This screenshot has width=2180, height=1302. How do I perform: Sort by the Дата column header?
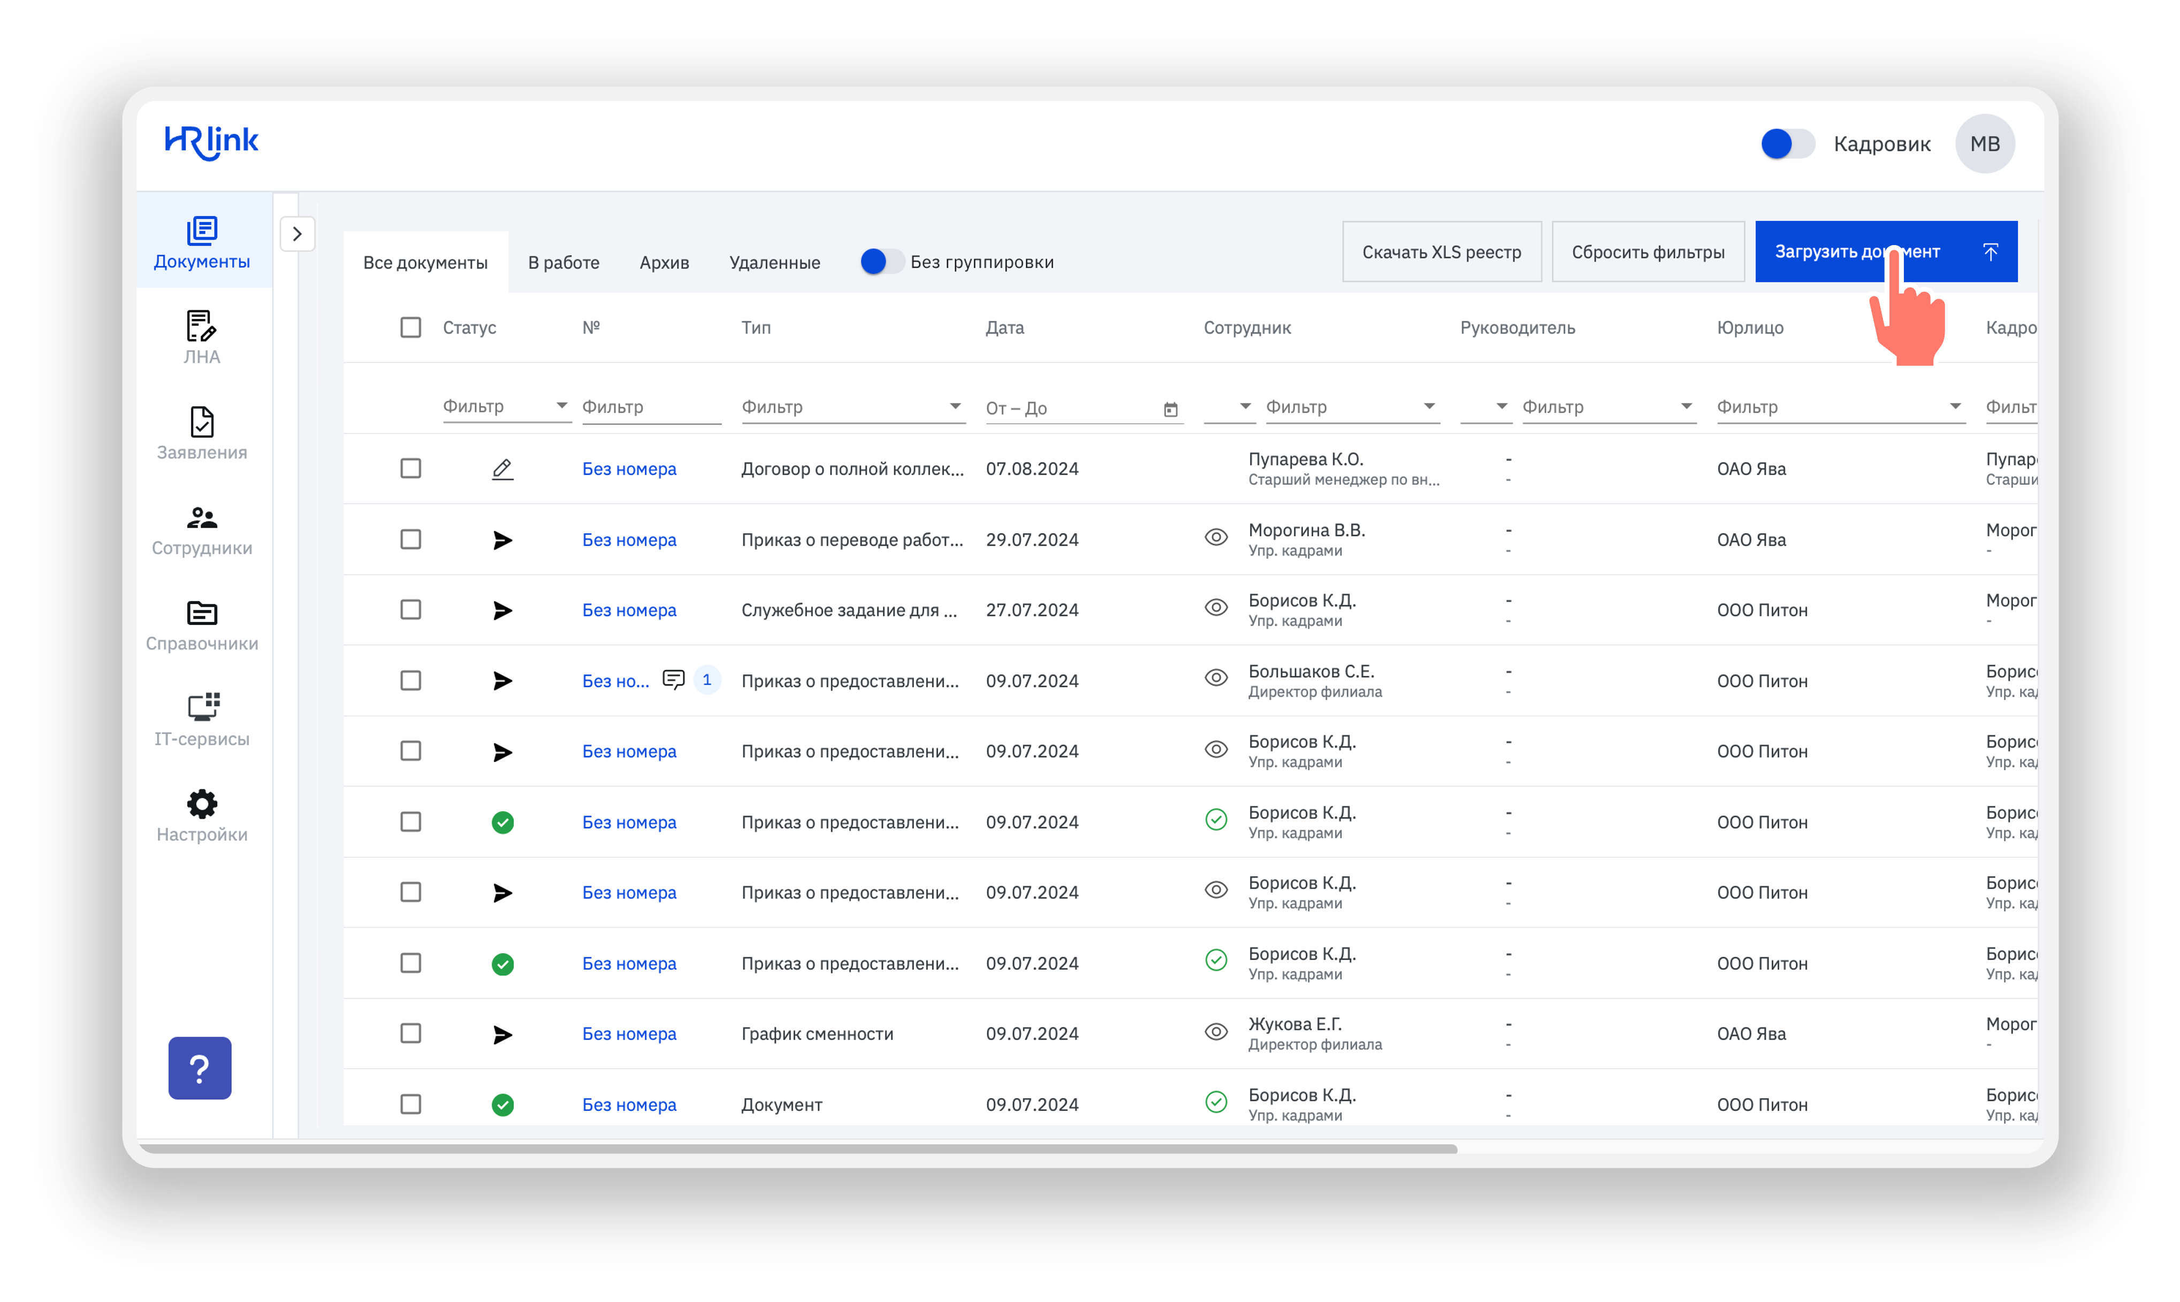point(1004,328)
